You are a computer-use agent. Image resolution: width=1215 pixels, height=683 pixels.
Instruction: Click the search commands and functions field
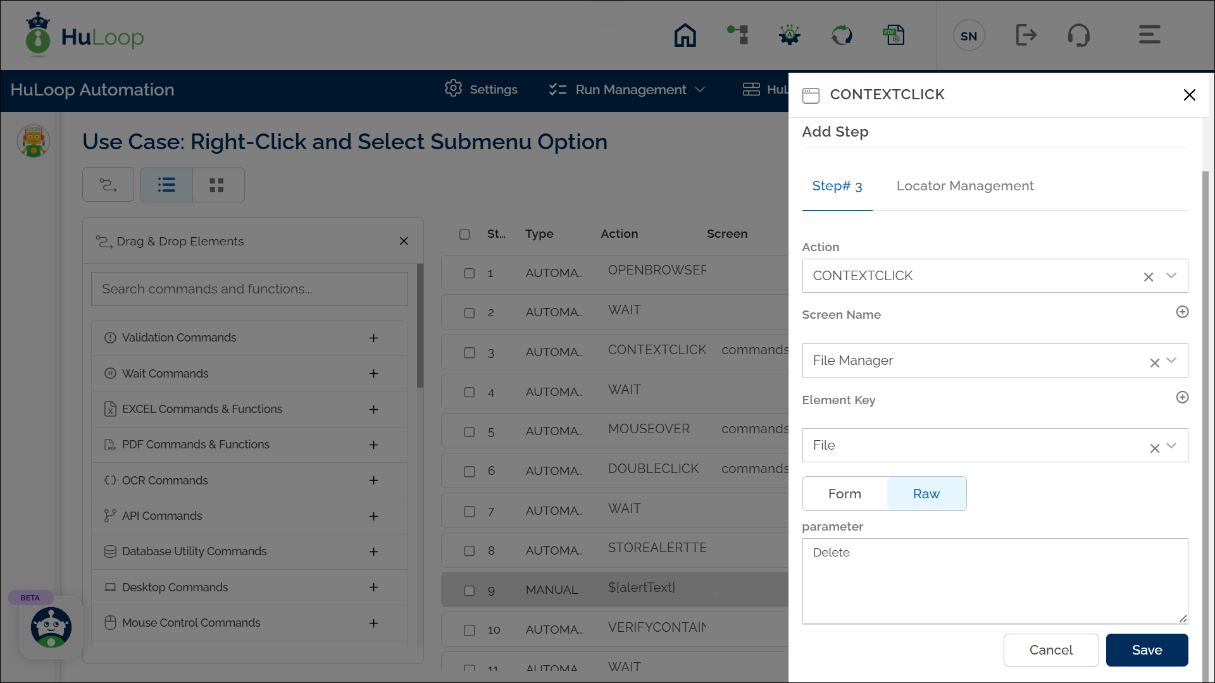pos(249,289)
